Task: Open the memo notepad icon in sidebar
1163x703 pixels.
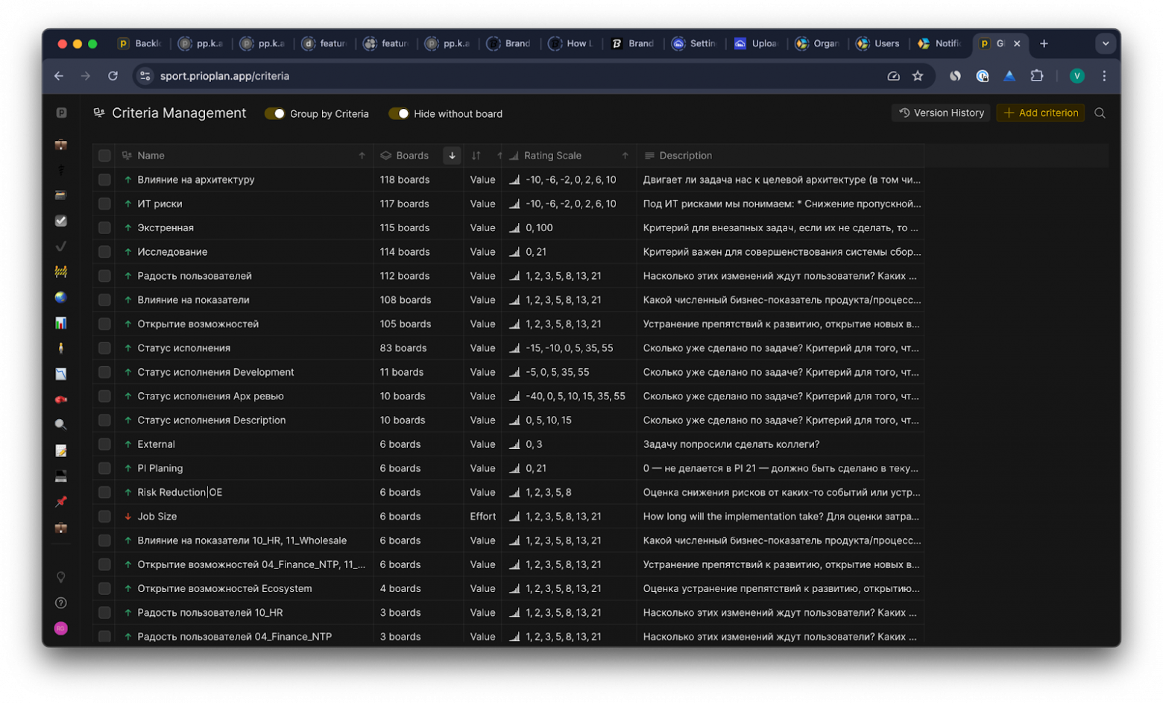Action: [x=61, y=450]
